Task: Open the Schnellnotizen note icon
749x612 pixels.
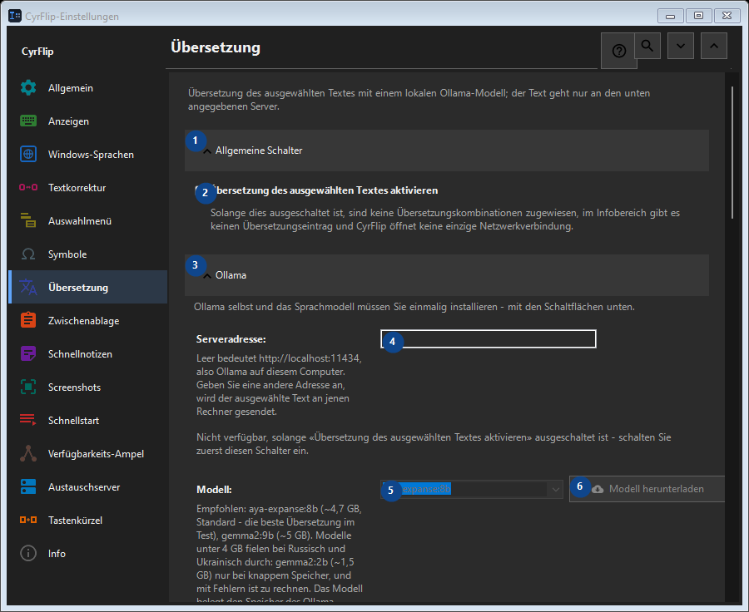Action: pos(28,353)
